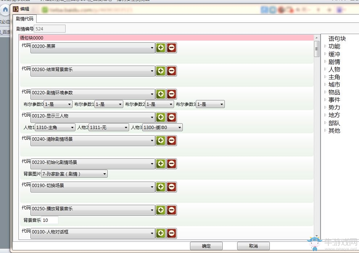Click the add icon next to 00260-结束背景音乐
Image resolution: width=359 pixels, height=253 pixels.
point(160,71)
